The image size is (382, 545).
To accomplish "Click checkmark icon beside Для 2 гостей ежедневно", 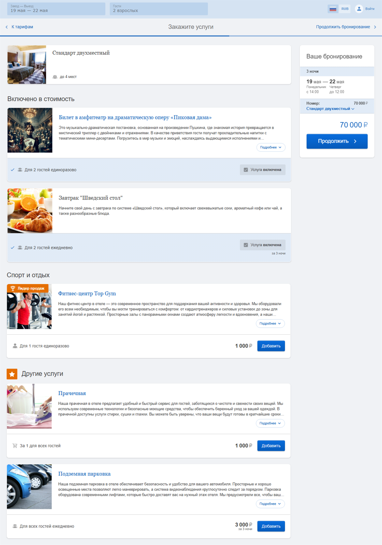I will click(13, 248).
